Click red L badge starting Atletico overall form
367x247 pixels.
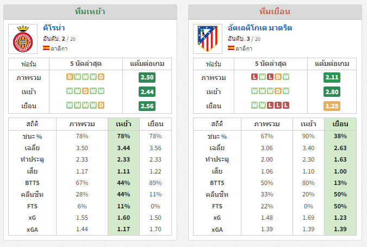[x=254, y=77]
